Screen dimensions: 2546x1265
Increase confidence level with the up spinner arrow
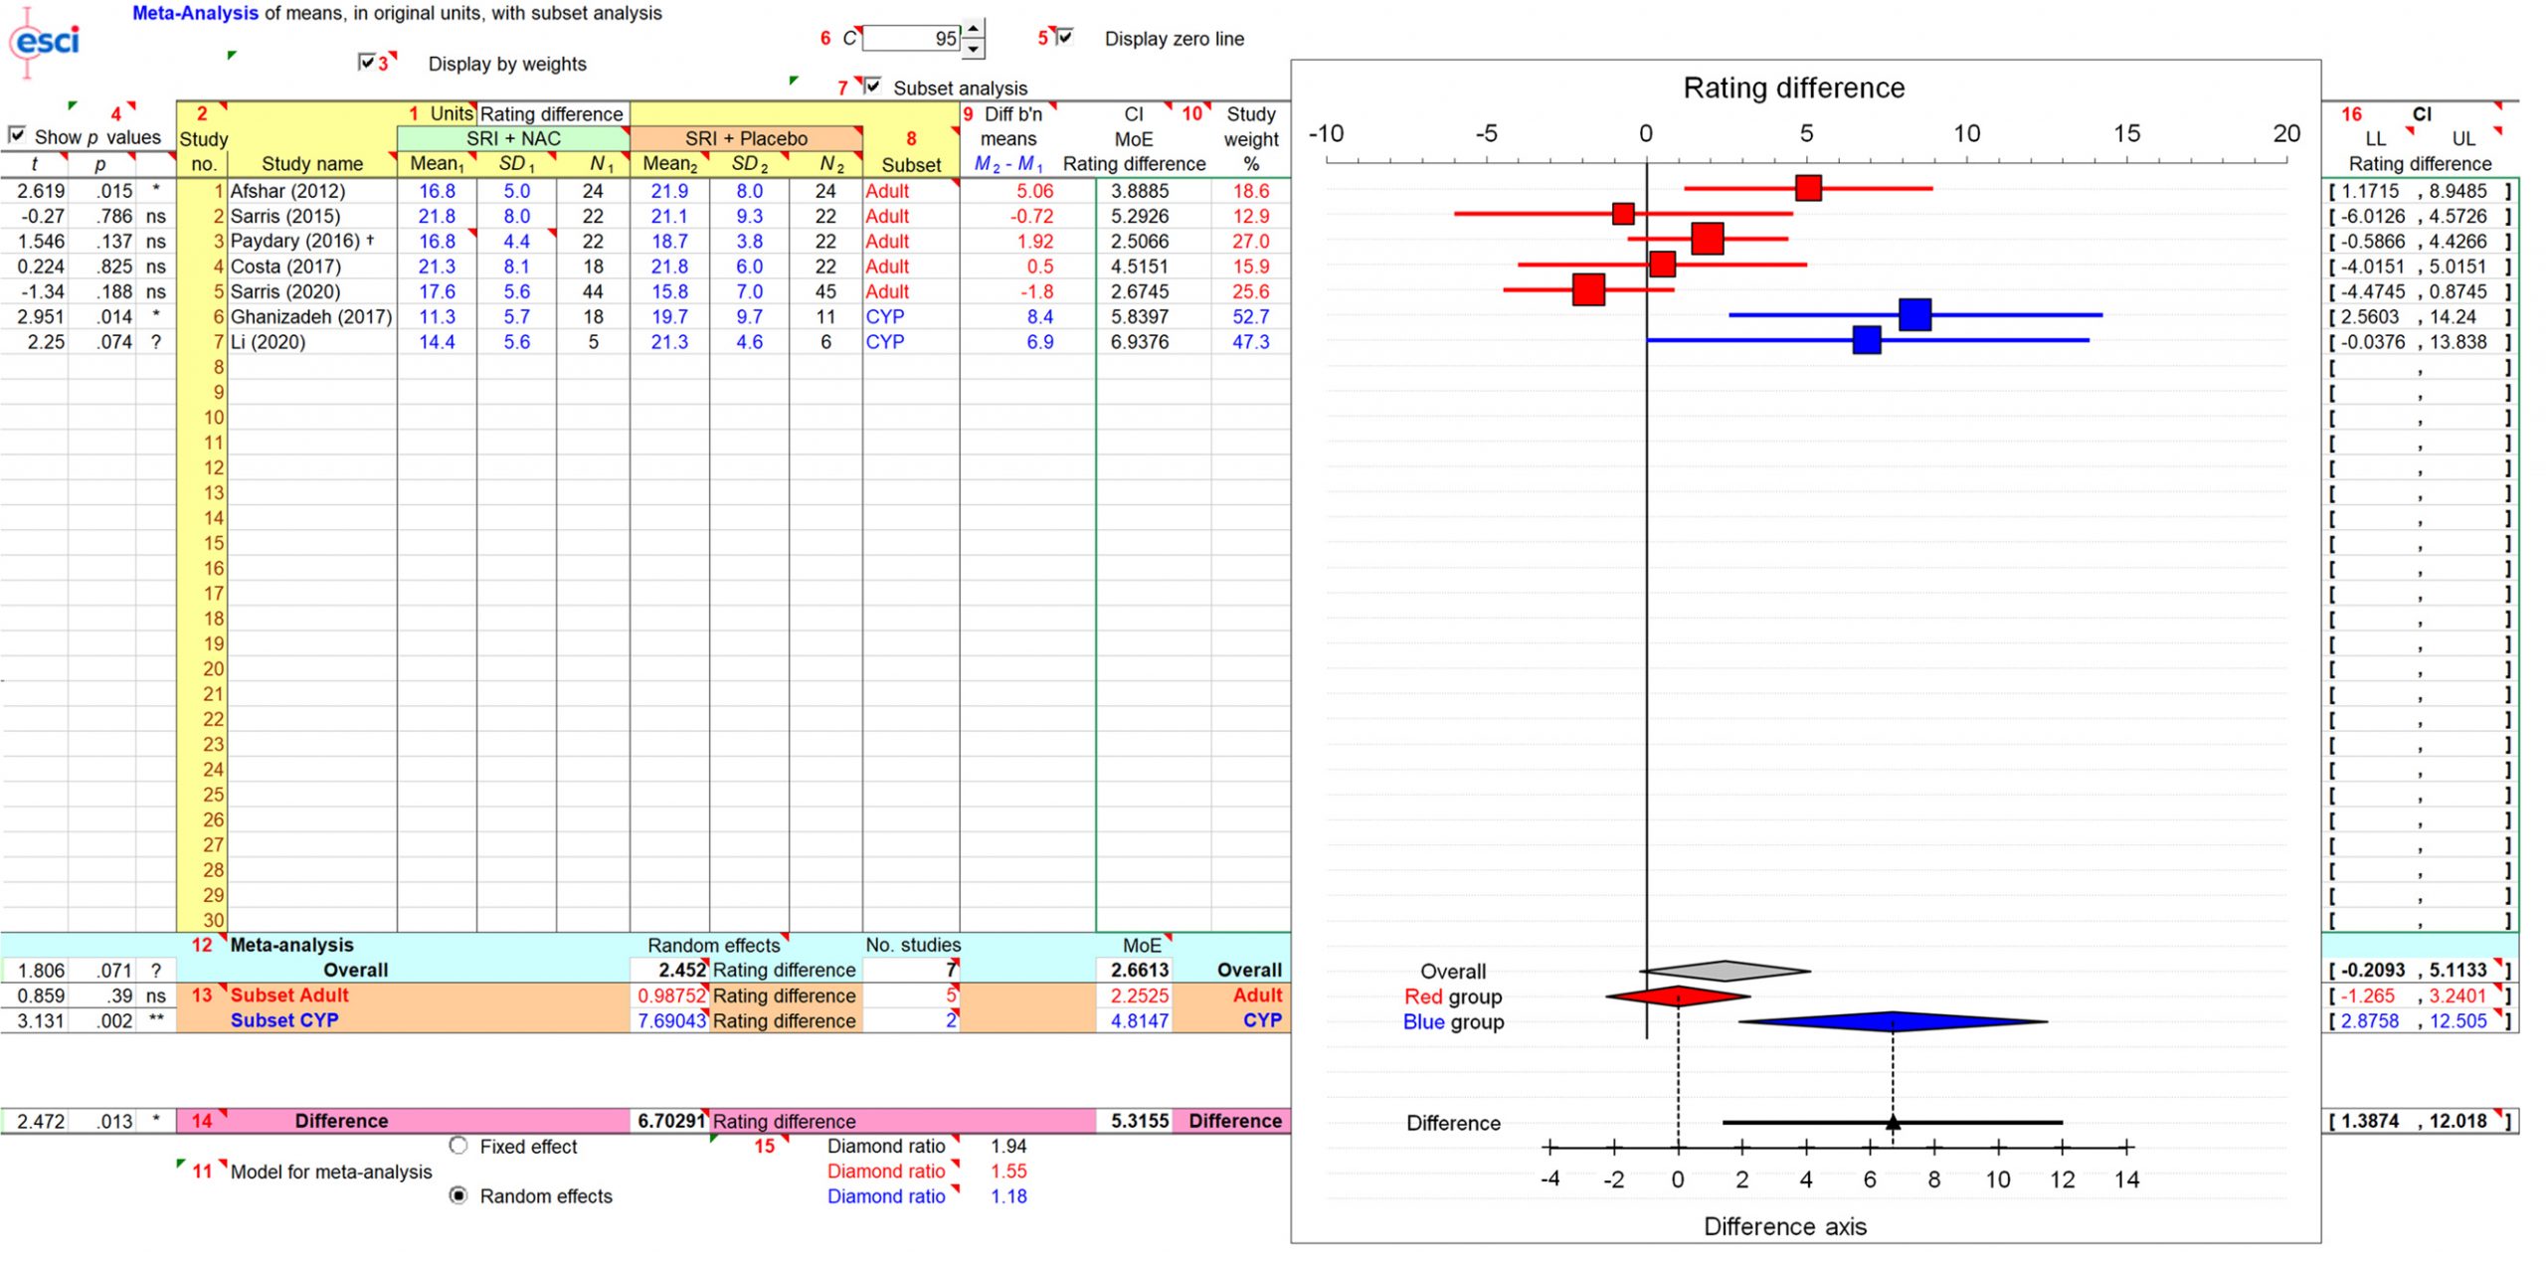(x=974, y=29)
